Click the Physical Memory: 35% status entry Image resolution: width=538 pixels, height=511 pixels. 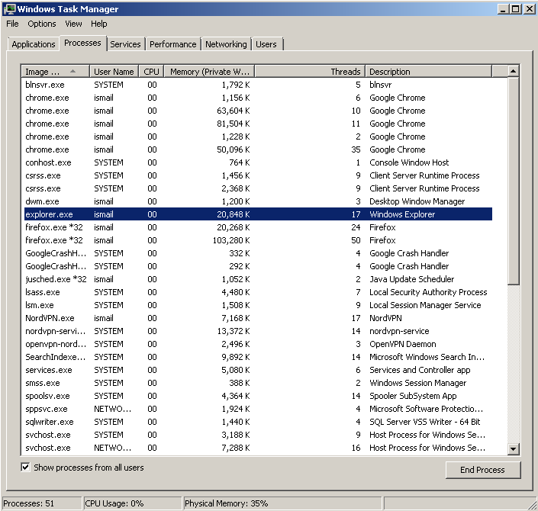(x=282, y=503)
